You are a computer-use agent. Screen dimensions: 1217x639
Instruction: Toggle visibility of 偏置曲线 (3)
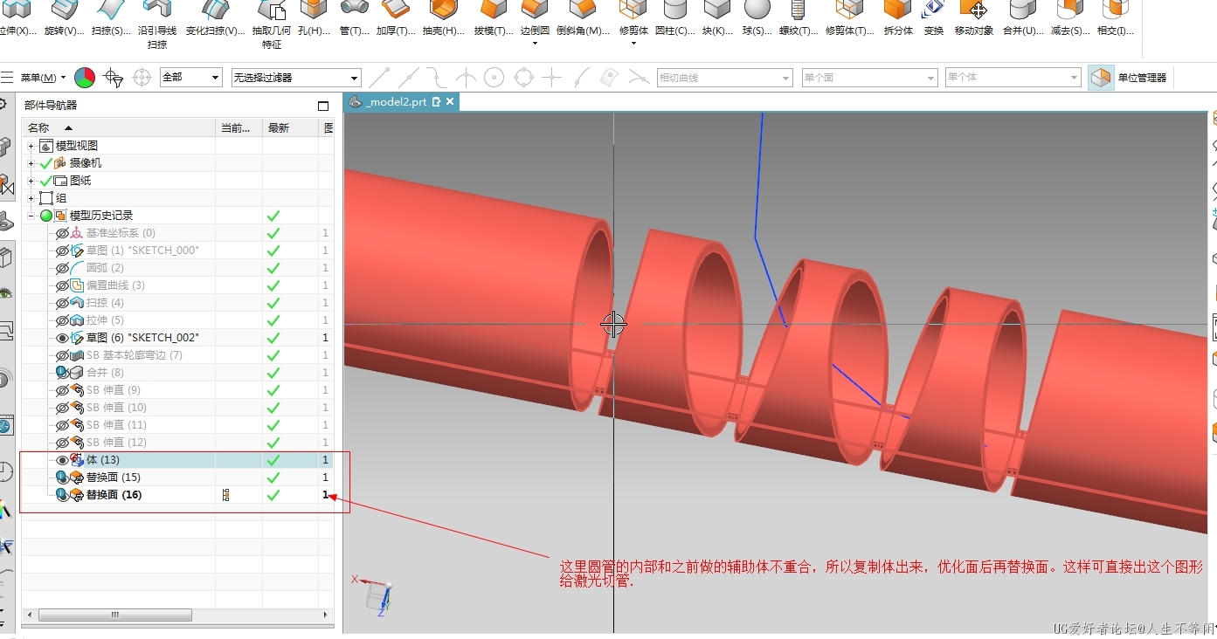pos(62,285)
